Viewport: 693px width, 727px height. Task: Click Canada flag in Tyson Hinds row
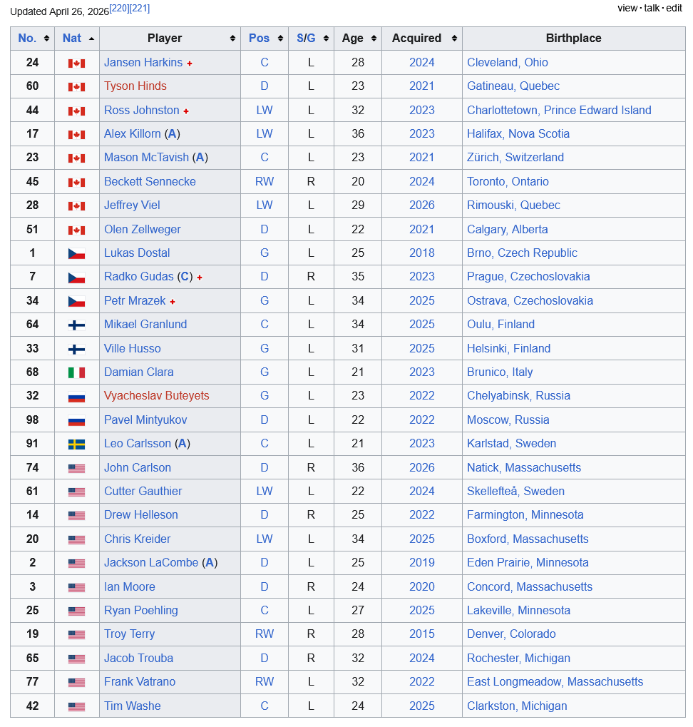tap(76, 87)
